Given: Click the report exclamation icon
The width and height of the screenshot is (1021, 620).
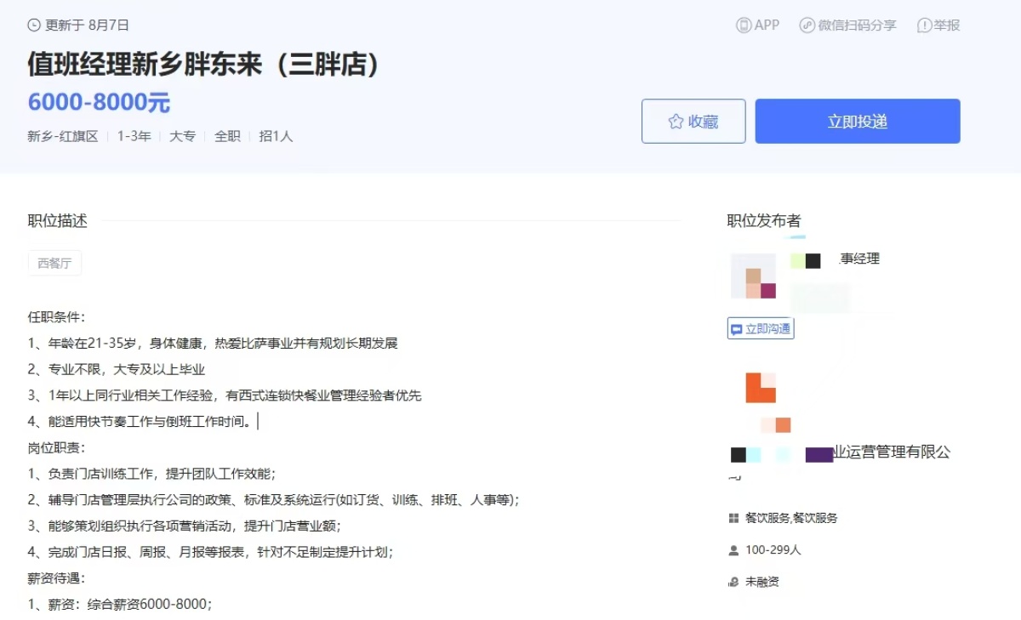Looking at the screenshot, I should point(924,26).
